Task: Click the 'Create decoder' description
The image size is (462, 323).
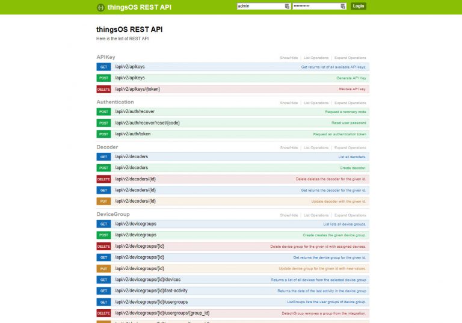Action: pyautogui.click(x=353, y=168)
